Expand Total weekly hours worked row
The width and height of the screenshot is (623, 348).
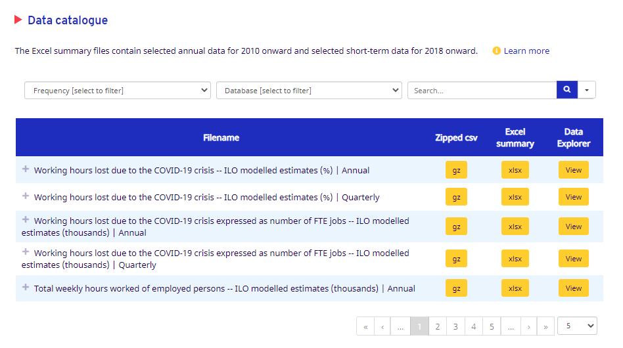coord(26,287)
